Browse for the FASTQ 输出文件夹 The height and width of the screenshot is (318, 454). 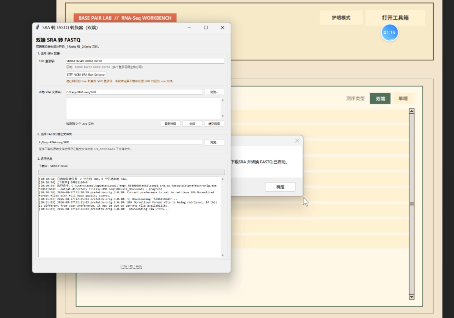(214, 142)
